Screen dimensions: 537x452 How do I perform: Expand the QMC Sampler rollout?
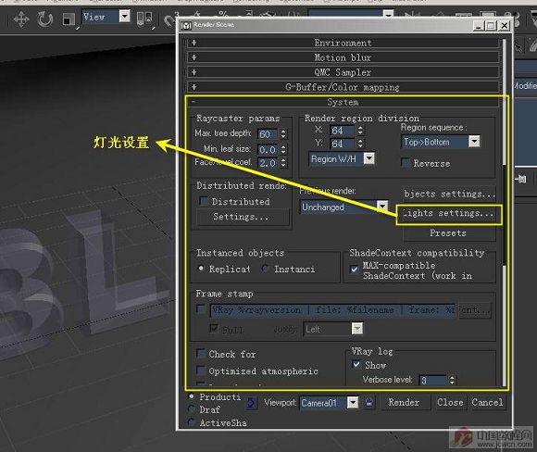point(343,72)
